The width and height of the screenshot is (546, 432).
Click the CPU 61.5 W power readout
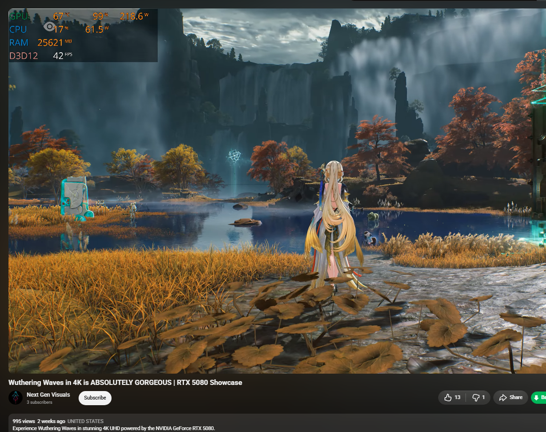click(x=97, y=30)
